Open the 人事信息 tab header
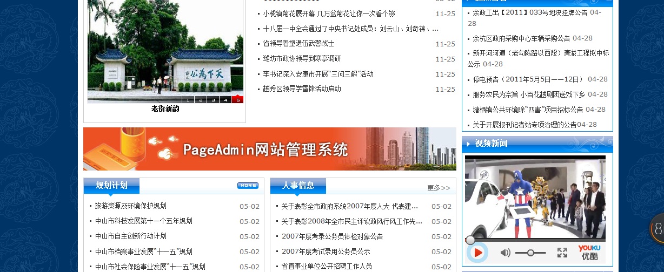The height and width of the screenshot is (272, 664). click(x=298, y=186)
